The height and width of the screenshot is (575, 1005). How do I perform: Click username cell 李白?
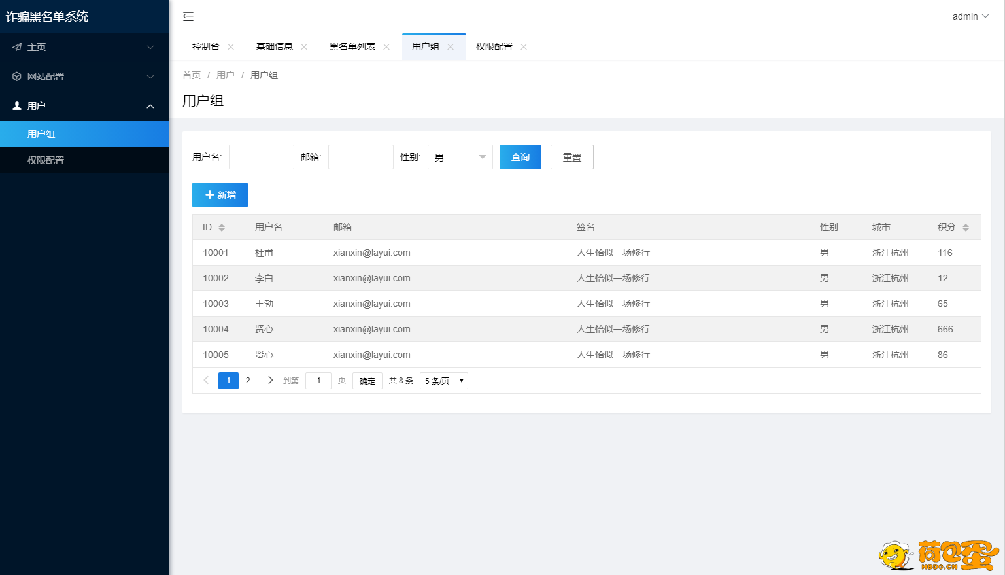pos(264,278)
